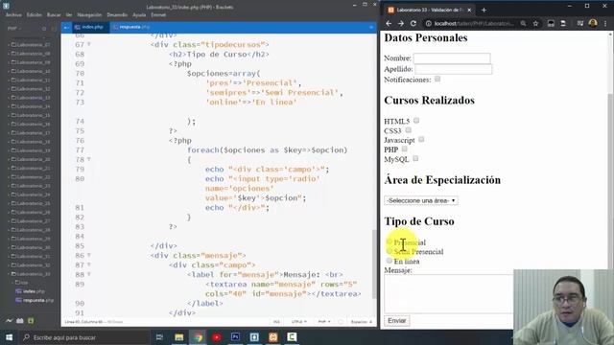This screenshot has width=614, height=345.
Task: Check the Notificaciones checkbox
Action: pyautogui.click(x=437, y=79)
